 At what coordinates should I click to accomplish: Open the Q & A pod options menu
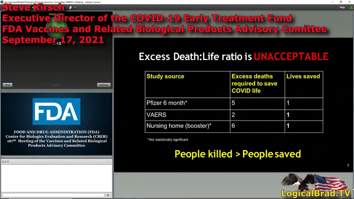pyautogui.click(x=108, y=161)
